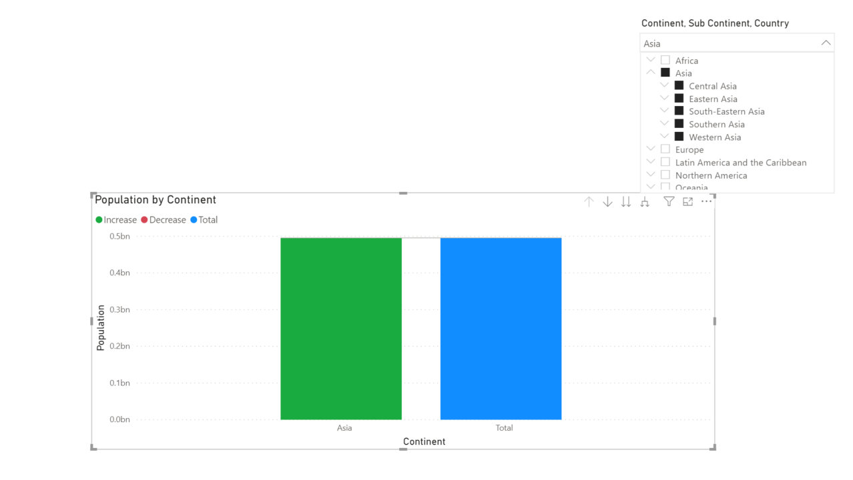This screenshot has height=480, width=853.
Task: Select the blue Total bar
Action: click(501, 329)
